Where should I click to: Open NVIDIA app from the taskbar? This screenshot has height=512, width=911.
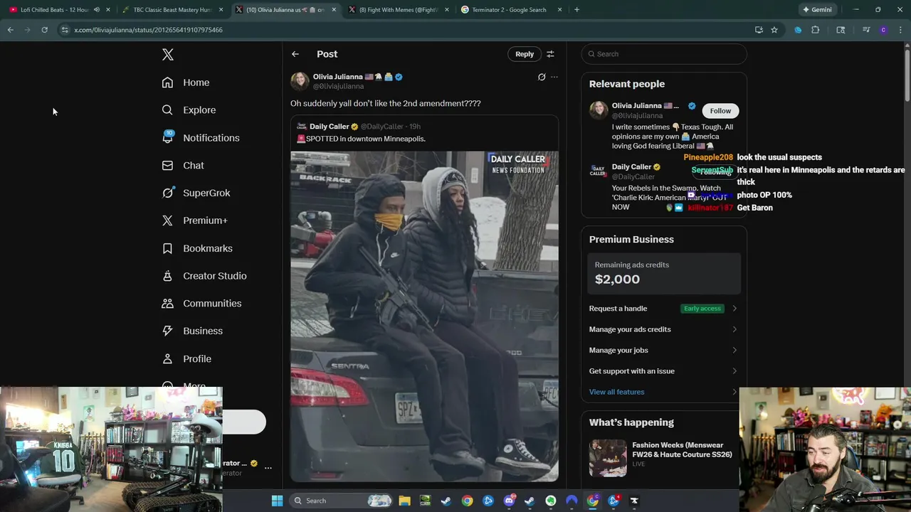point(425,501)
